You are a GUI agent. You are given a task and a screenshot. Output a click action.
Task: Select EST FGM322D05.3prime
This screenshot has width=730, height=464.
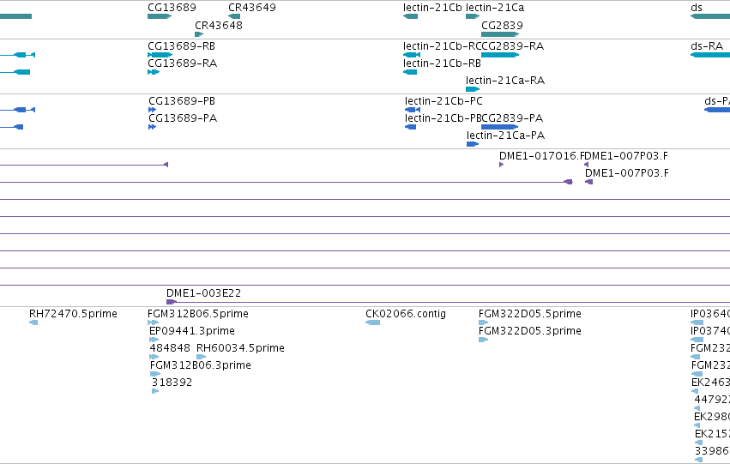(483, 340)
